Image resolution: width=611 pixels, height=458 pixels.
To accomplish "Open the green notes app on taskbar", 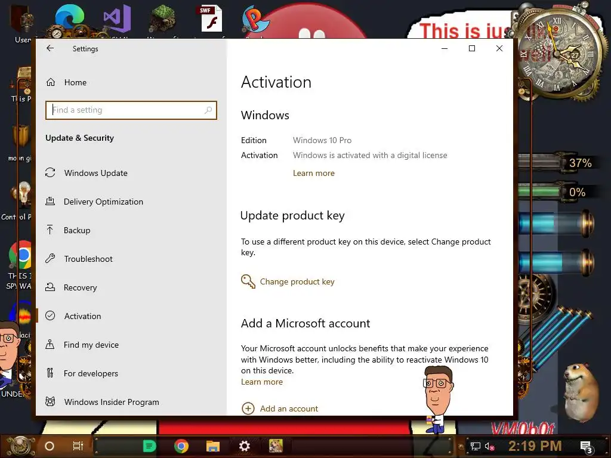I will (149, 446).
